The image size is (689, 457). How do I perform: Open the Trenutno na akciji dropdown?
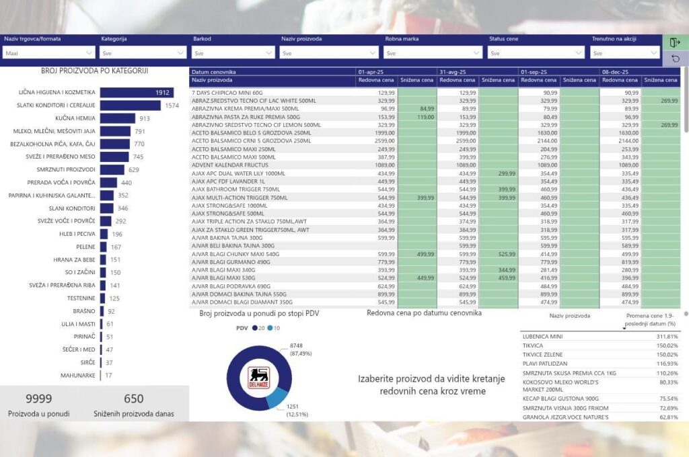click(x=625, y=52)
